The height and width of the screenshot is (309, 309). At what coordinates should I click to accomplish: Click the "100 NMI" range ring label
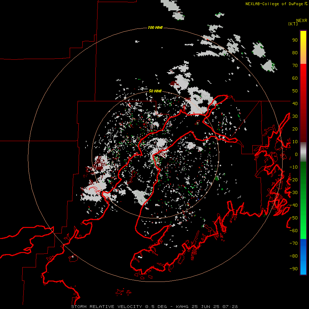pyautogui.click(x=155, y=27)
